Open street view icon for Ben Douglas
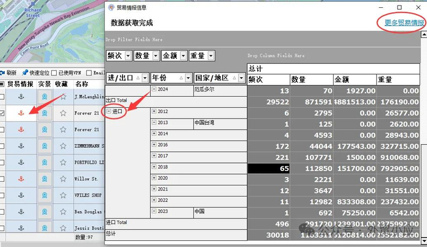This screenshot has width=427, height=247. click(x=45, y=212)
